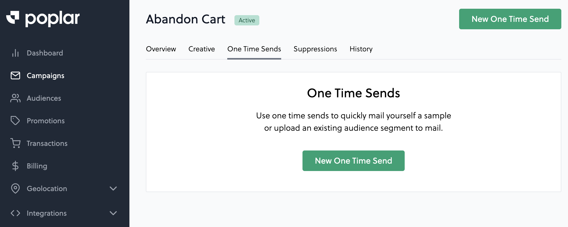Click the Transactions cart icon
The width and height of the screenshot is (568, 227).
click(x=15, y=143)
